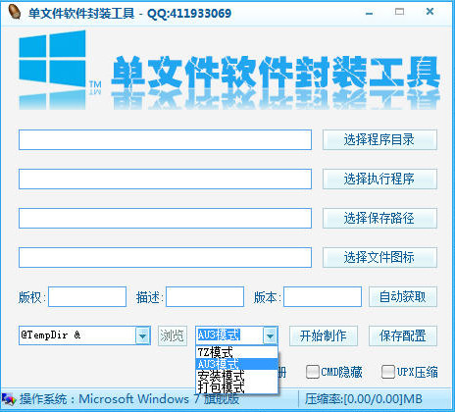Viewport: 455px width, 412px height.
Task: Collapse the AU3模式 dropdown arrow
Action: (x=270, y=335)
